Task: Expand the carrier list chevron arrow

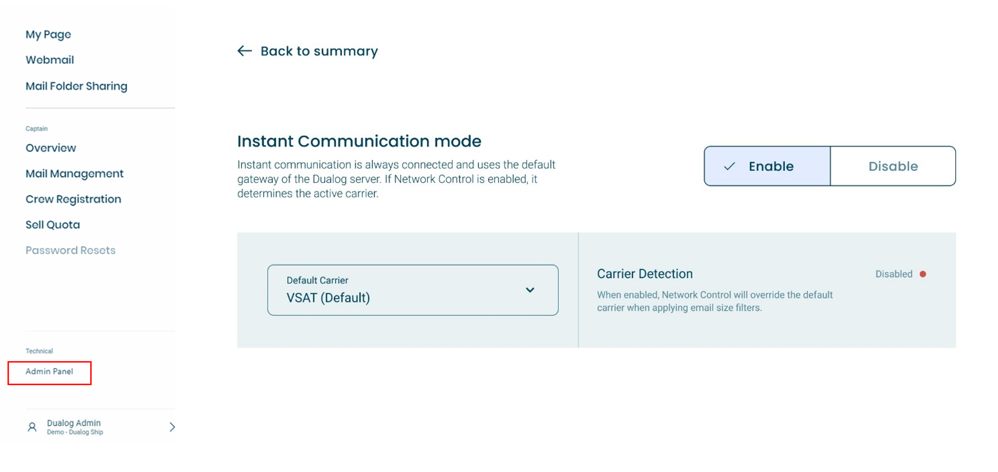Action: point(530,290)
